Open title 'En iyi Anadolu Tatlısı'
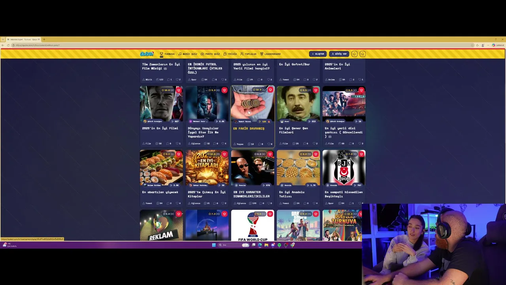 tap(292, 194)
